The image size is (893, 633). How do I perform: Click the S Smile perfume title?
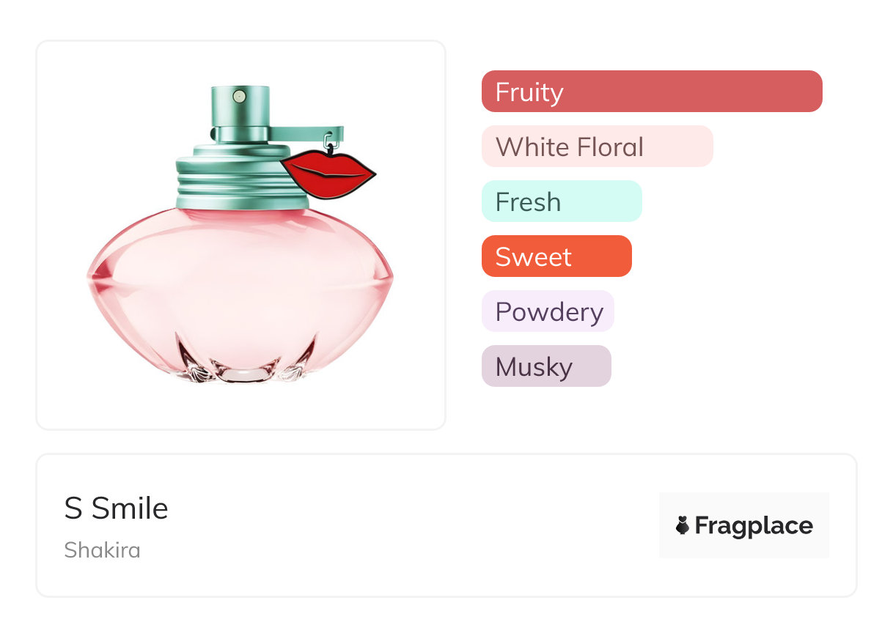(116, 508)
